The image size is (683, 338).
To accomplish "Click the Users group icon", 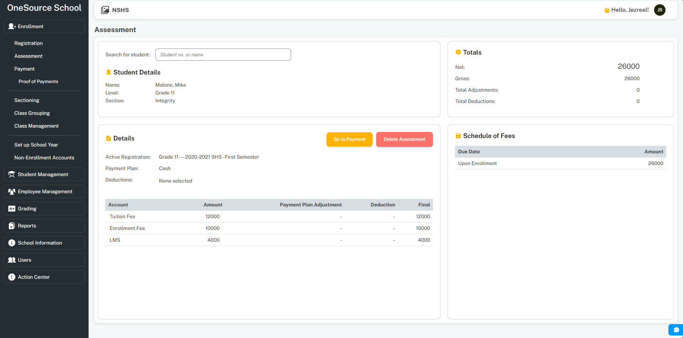I will pos(12,260).
